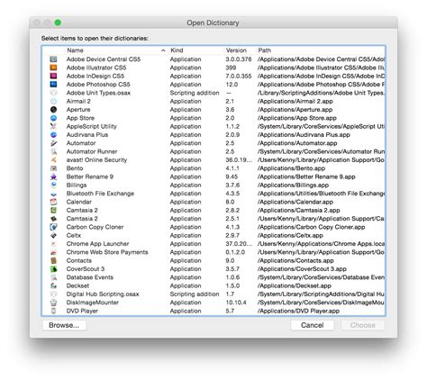This screenshot has width=427, height=380.
Task: Click the Contacts app icon
Action: point(53,260)
